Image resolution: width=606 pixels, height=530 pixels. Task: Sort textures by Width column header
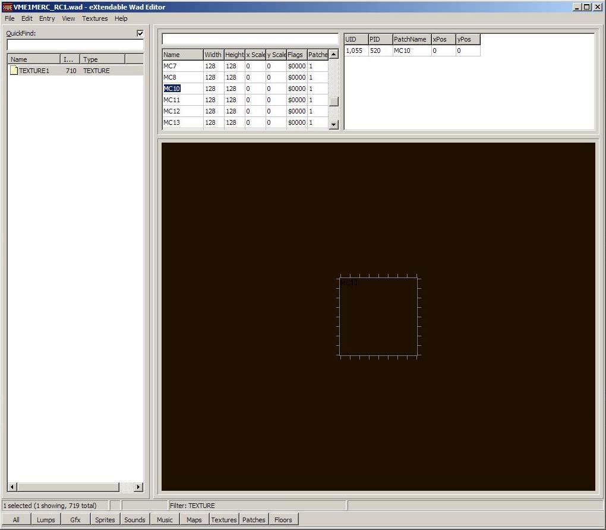[x=213, y=55]
